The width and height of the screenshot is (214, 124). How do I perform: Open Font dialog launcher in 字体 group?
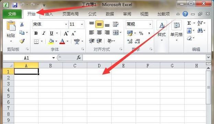[82, 49]
